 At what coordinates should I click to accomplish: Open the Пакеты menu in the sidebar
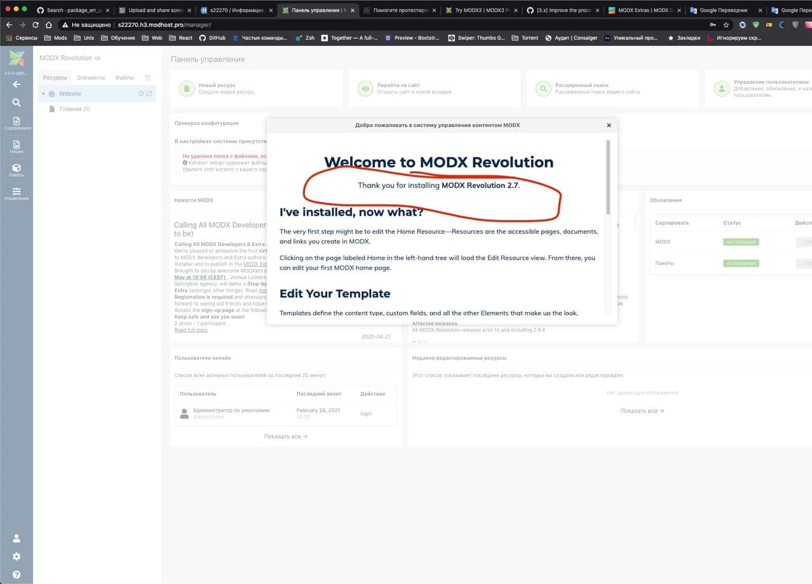pos(16,170)
